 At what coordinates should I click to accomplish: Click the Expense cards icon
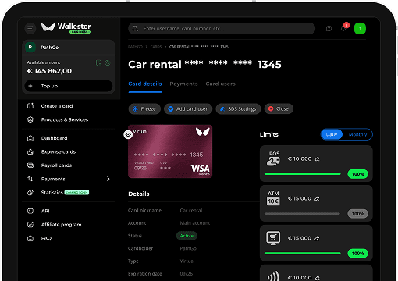[30, 151]
